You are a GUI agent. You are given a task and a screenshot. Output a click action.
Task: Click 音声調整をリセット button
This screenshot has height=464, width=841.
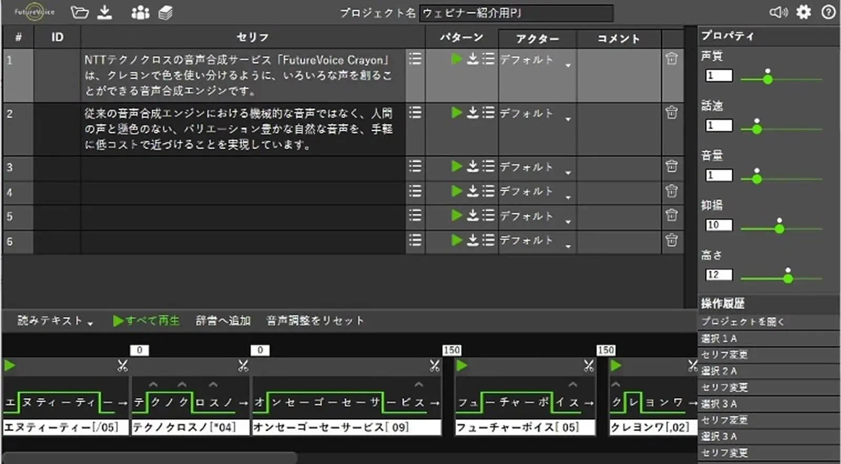point(315,320)
